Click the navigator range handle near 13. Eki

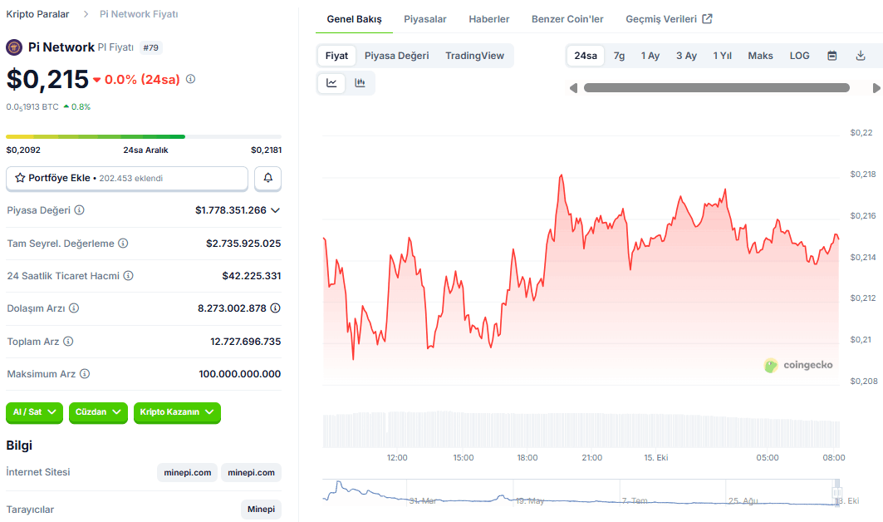coord(837,492)
